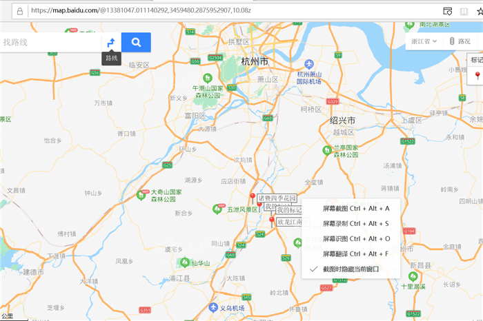Click red pin labeled 诸暨四季花园
This screenshot has width=483, height=321.
pos(253,197)
